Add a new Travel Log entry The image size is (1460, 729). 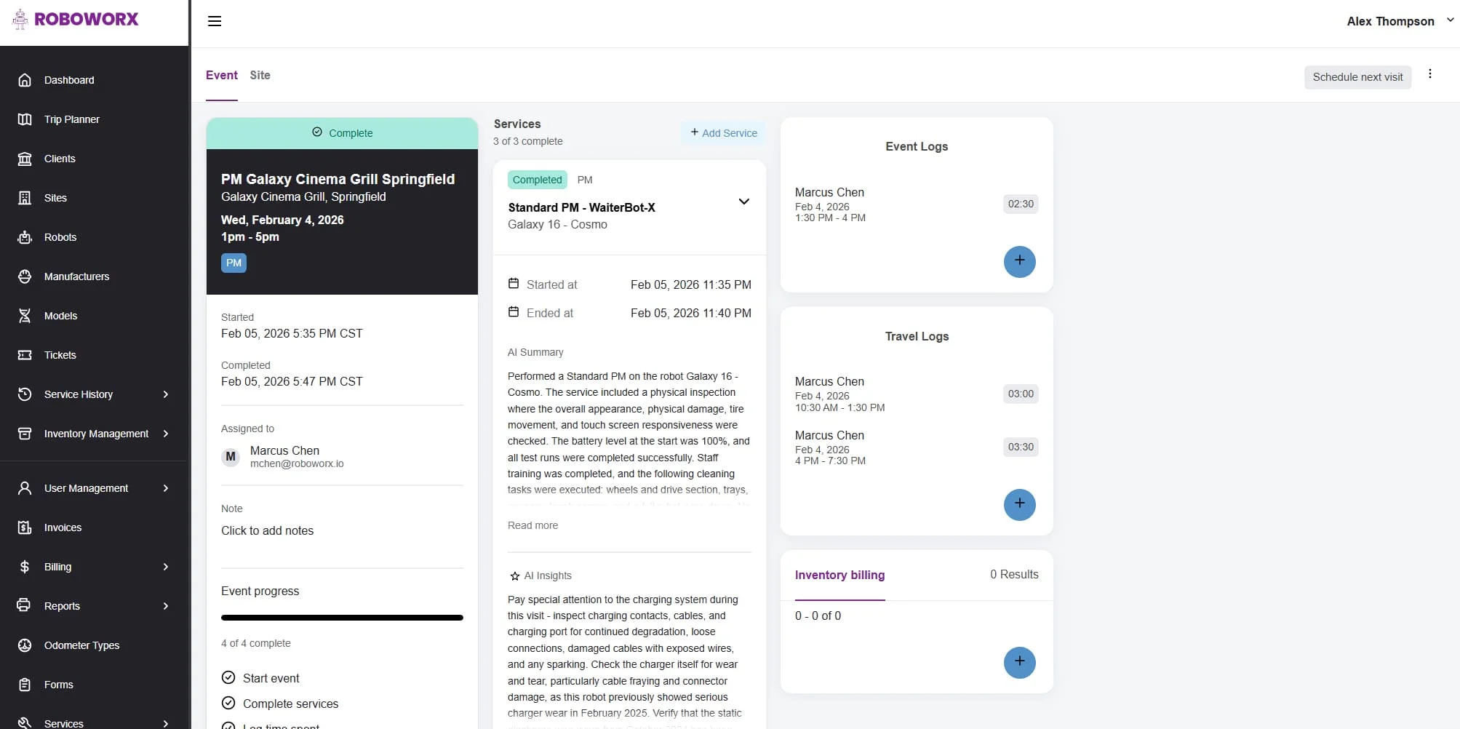(x=1019, y=504)
